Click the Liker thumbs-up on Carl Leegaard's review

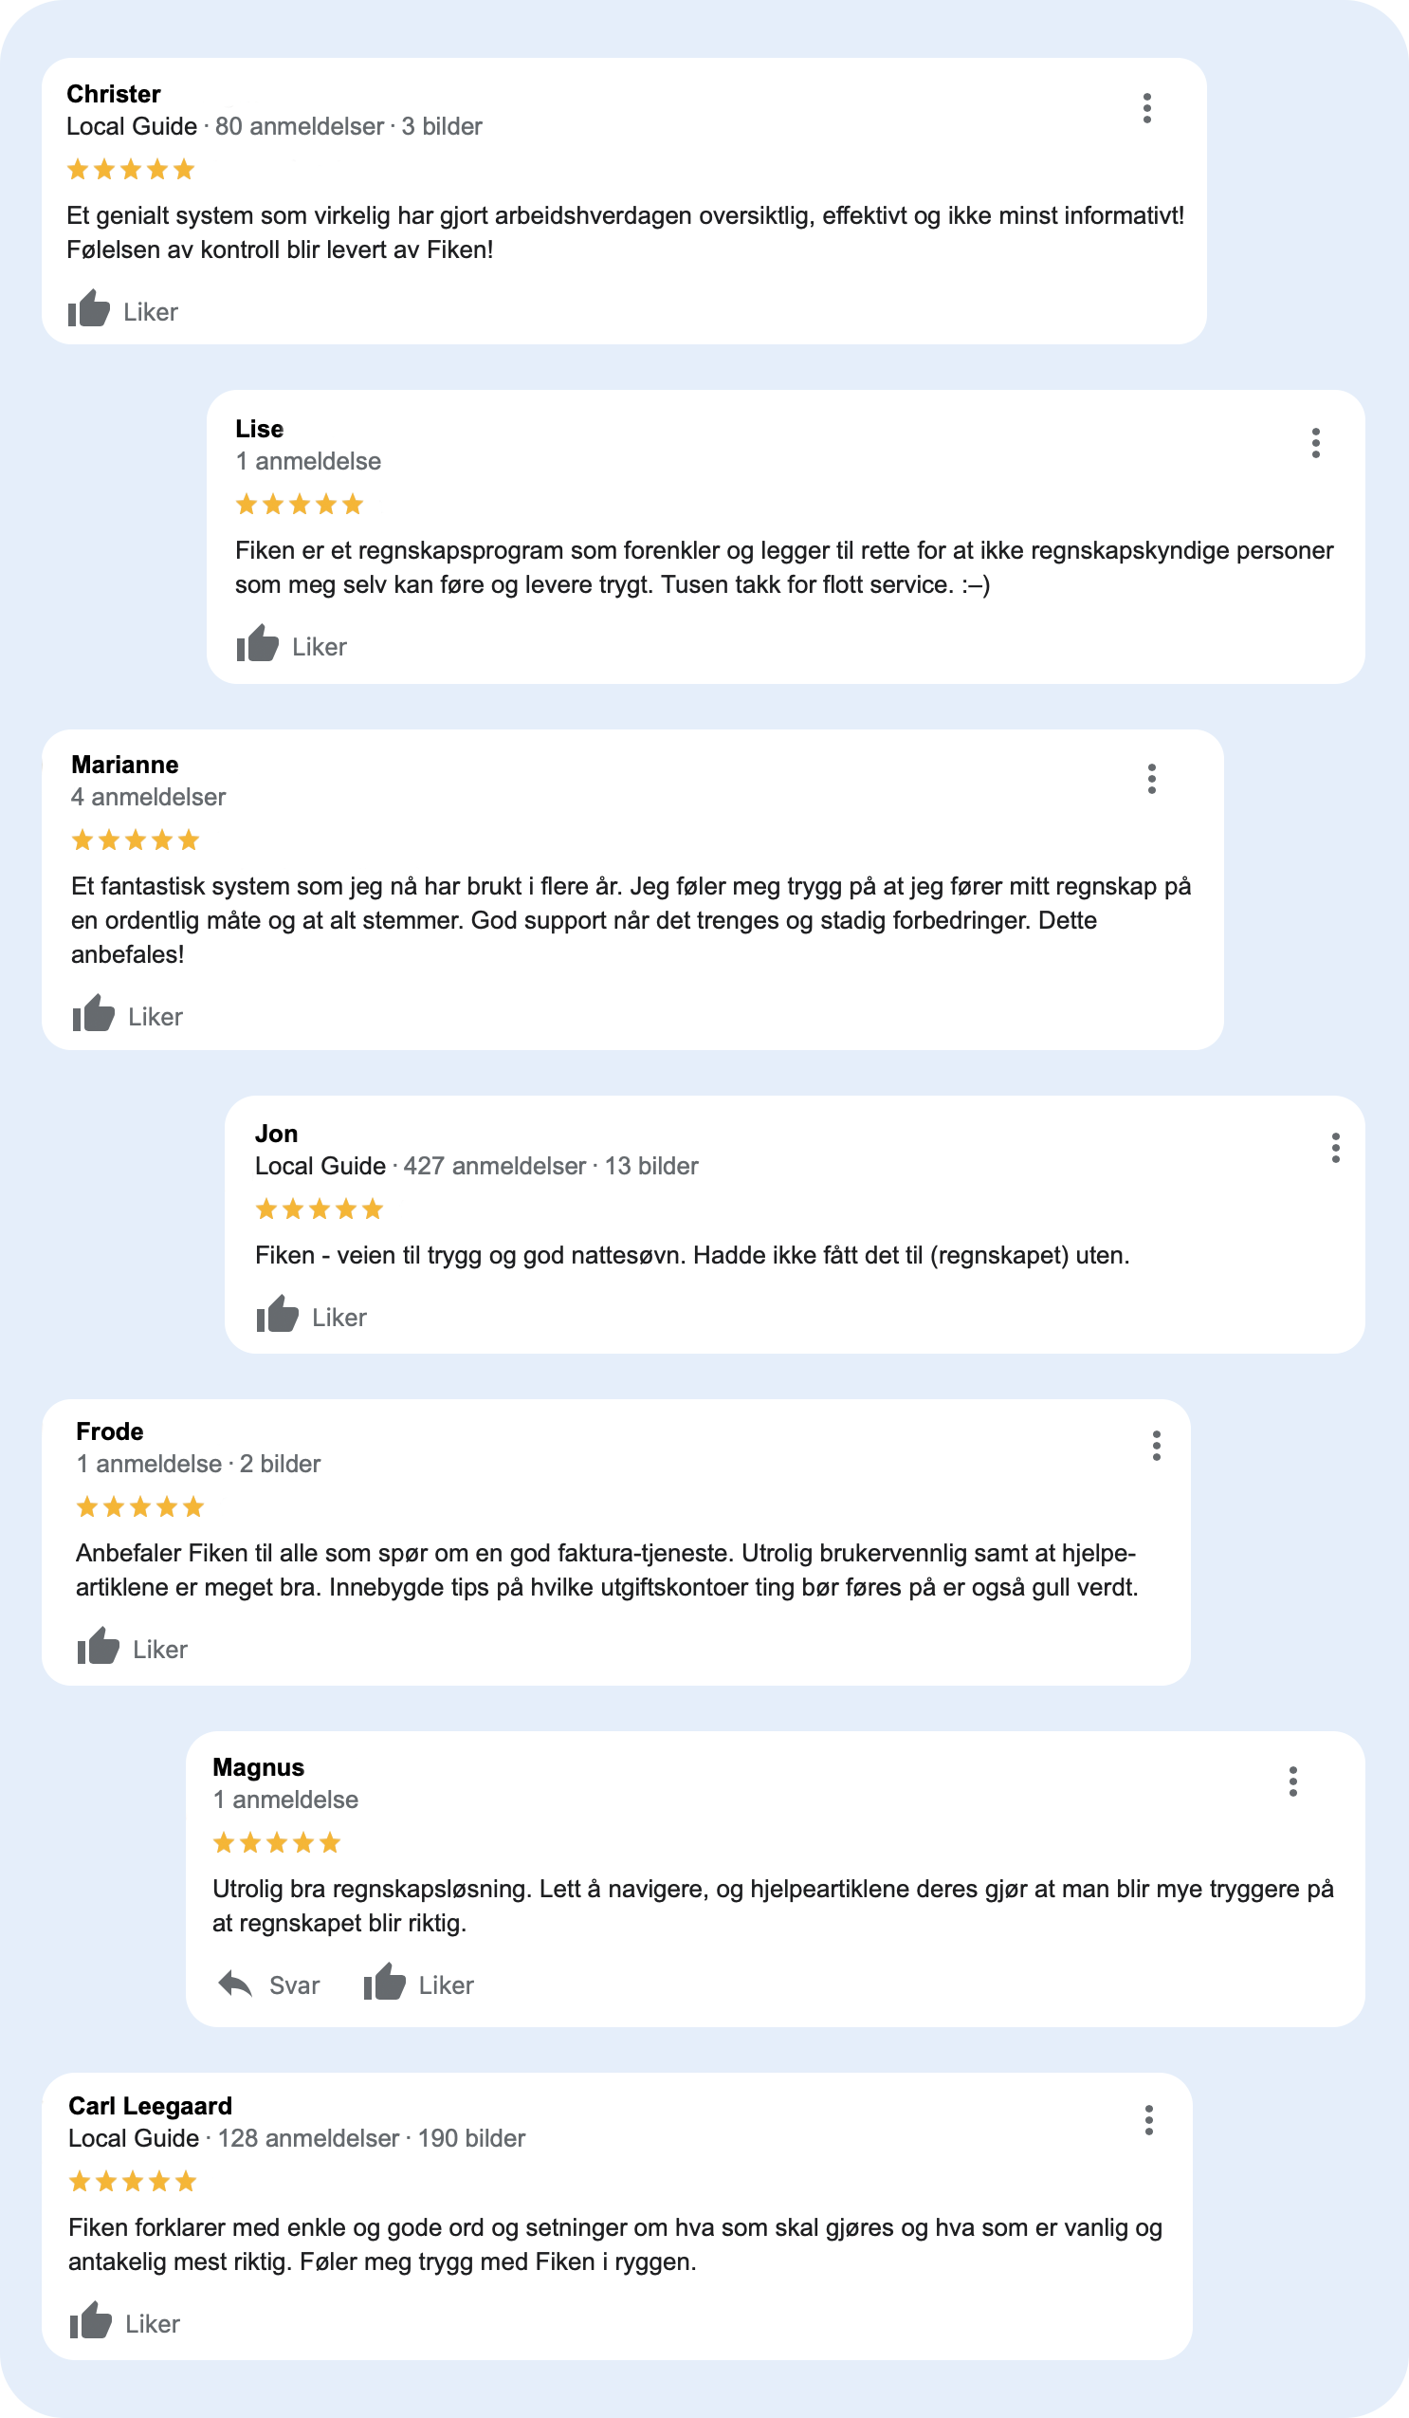click(x=92, y=2322)
